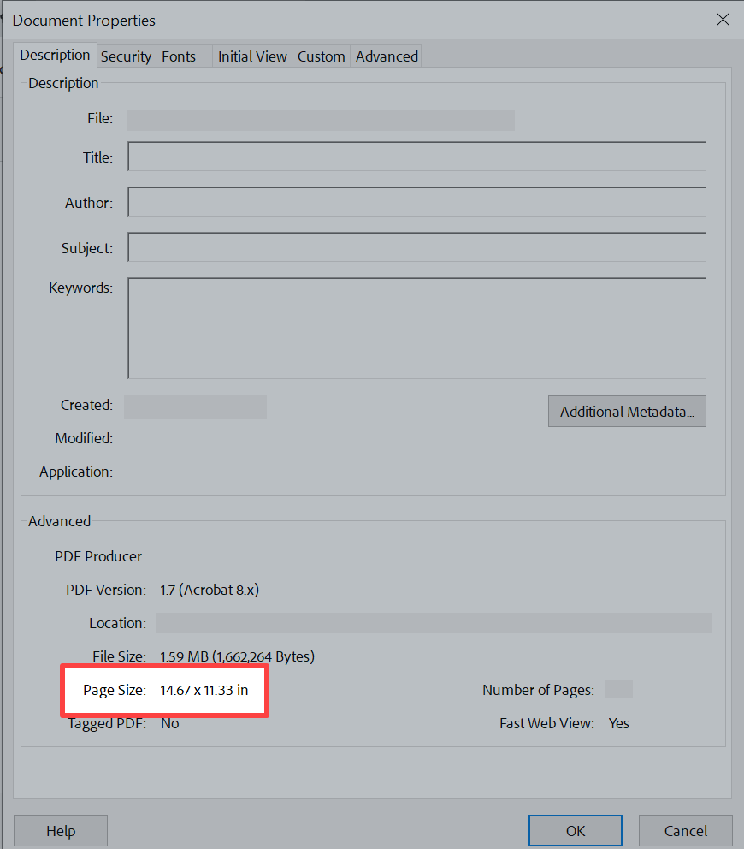Screen dimensions: 744x849
Task: Switch to the Custom tab
Action: click(321, 56)
